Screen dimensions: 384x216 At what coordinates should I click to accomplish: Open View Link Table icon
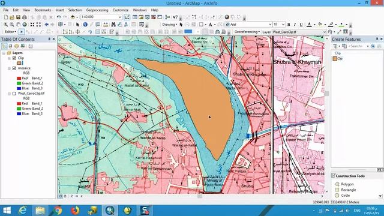coord(346,32)
